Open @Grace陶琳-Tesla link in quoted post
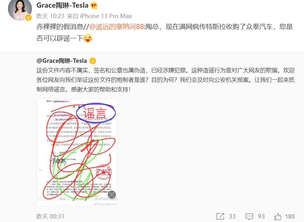The image size is (304, 222). 62,61
